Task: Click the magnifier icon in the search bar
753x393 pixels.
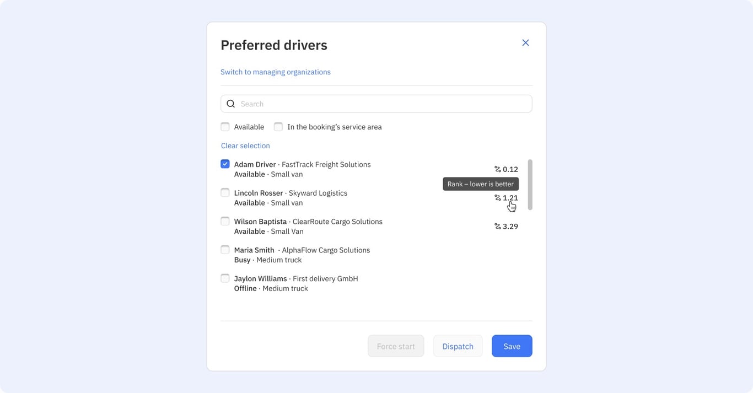Action: (231, 104)
